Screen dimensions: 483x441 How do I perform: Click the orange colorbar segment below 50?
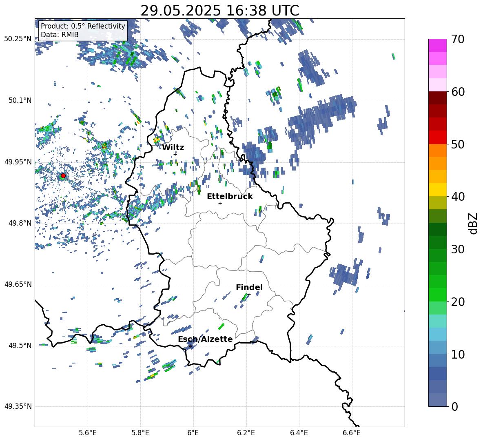coord(437,150)
